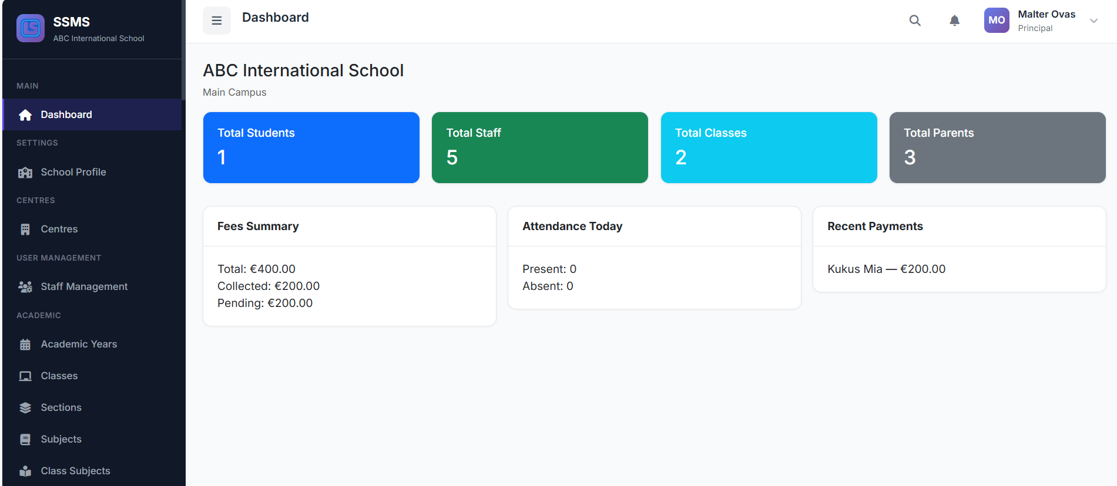Click the Centres building icon
The height and width of the screenshot is (486, 1117).
[x=25, y=230]
